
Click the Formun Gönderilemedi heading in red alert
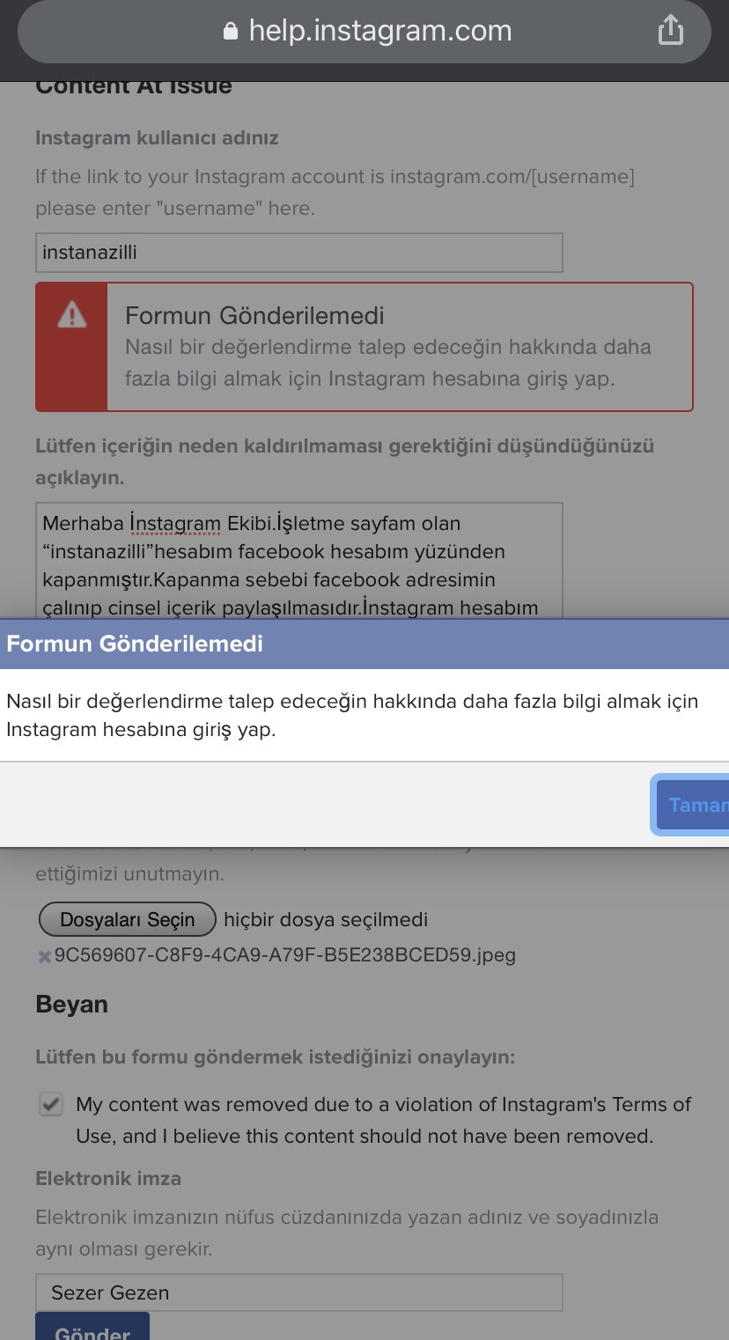pos(254,315)
